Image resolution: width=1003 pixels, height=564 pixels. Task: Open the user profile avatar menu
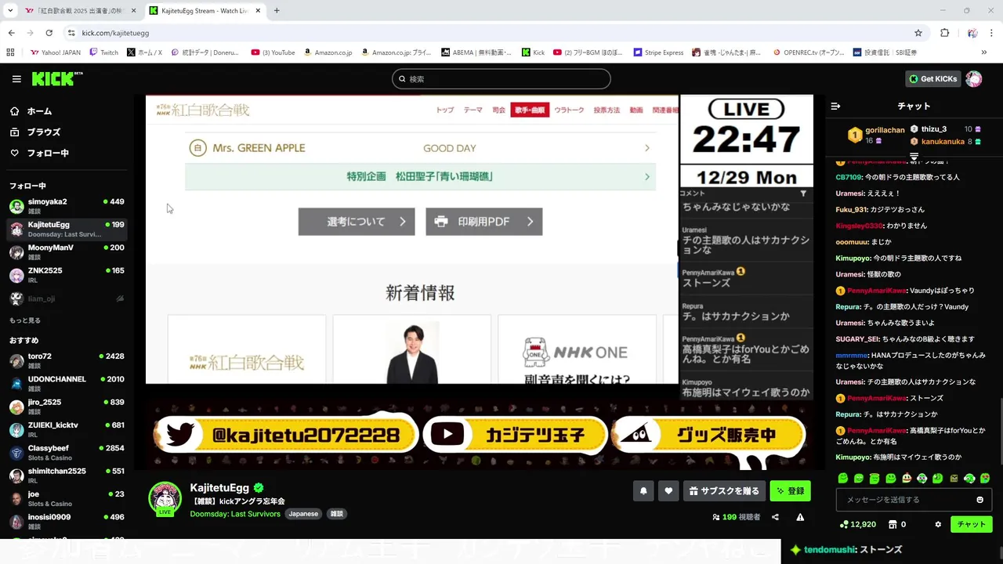coord(974,79)
